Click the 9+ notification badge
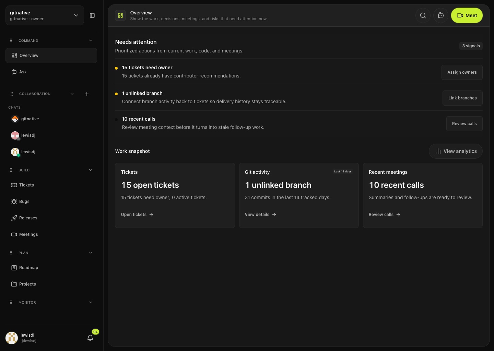Viewport: 494px width, 351px height. (95, 332)
